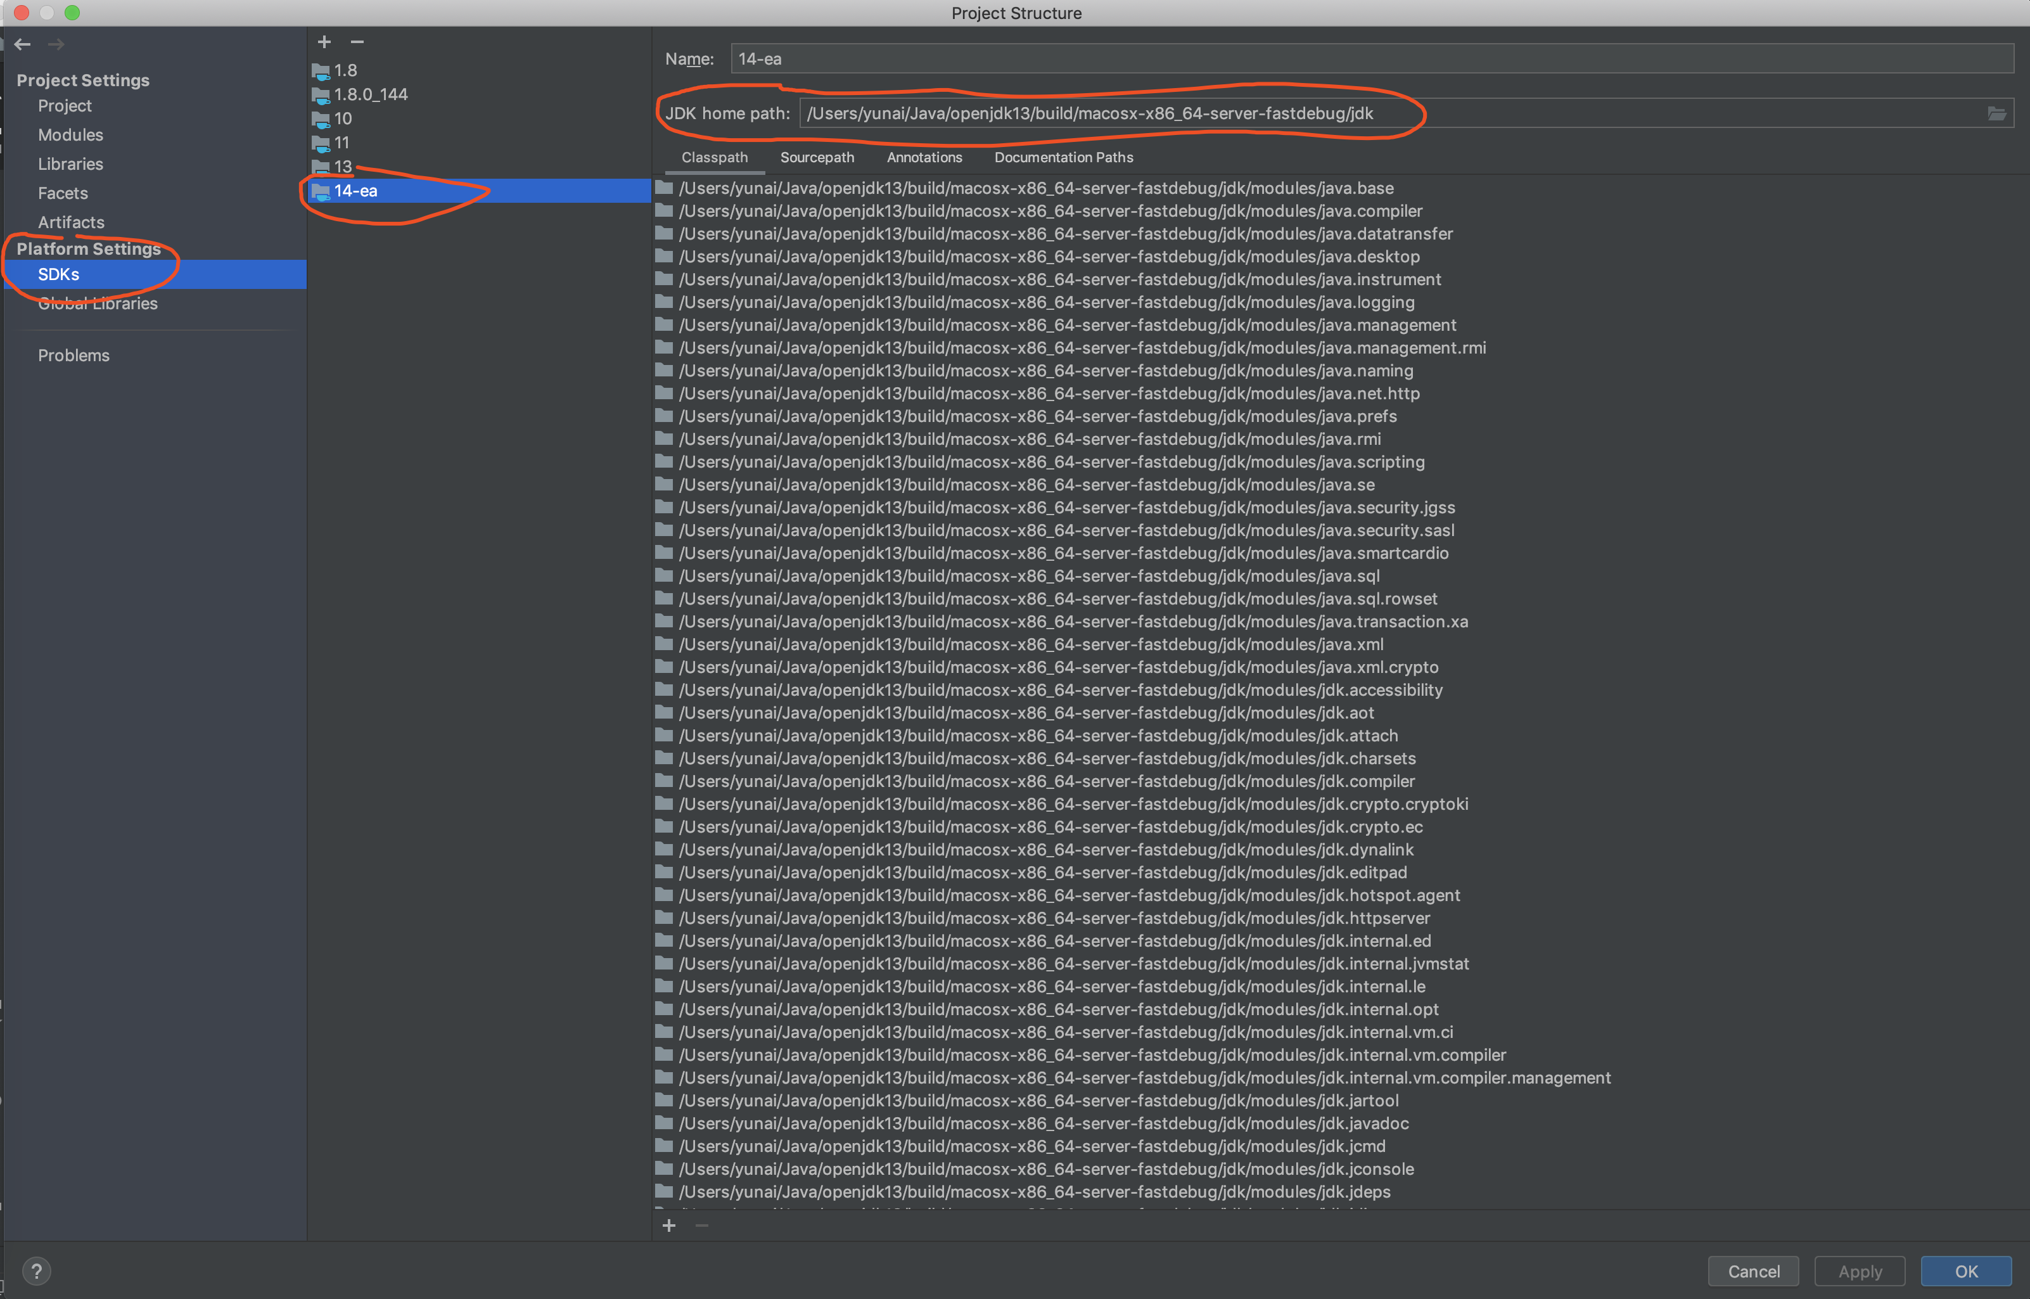
Task: Open the Annotations tab
Action: pyautogui.click(x=924, y=158)
